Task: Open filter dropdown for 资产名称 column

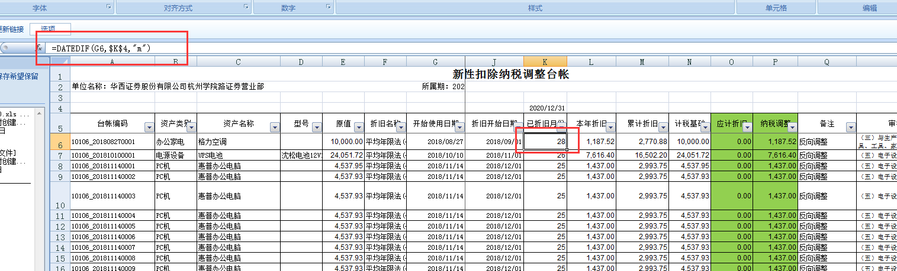Action: click(274, 127)
